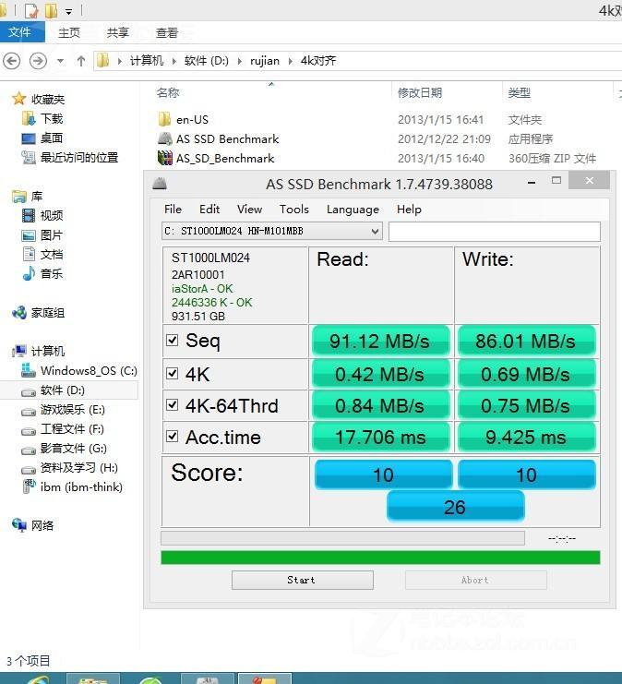Expand breadcrumb arrow after 软件 (D:)
This screenshot has width=622, height=684.
[x=239, y=61]
